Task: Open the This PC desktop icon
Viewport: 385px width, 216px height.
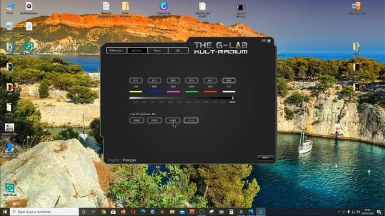Action: point(10,8)
